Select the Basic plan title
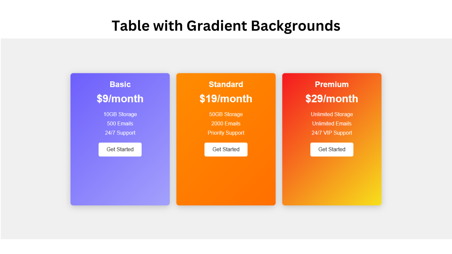 click(120, 84)
